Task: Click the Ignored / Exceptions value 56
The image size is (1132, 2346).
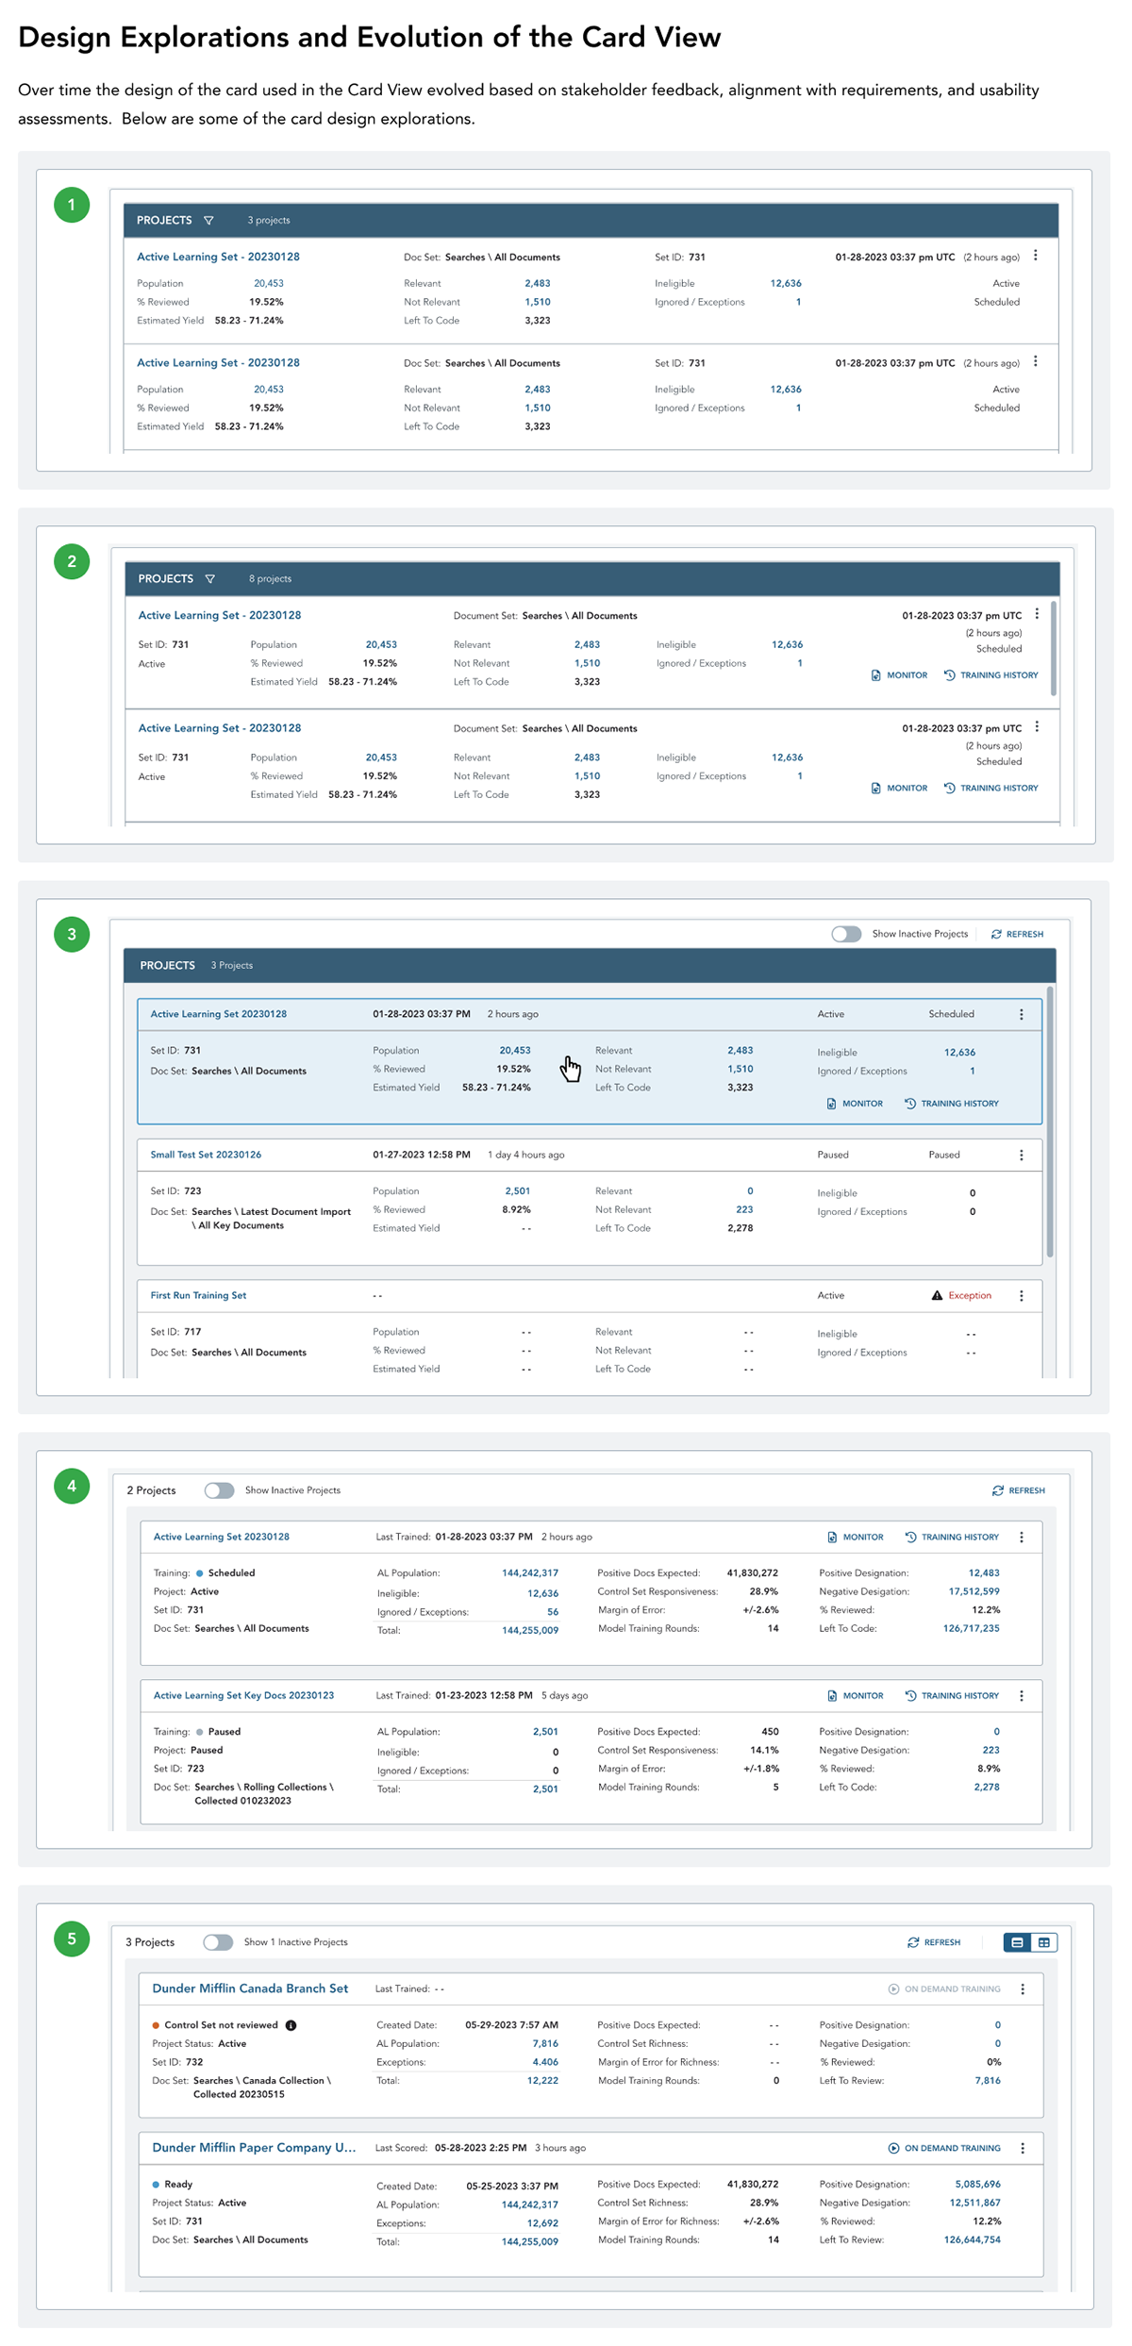Action: pyautogui.click(x=553, y=1612)
